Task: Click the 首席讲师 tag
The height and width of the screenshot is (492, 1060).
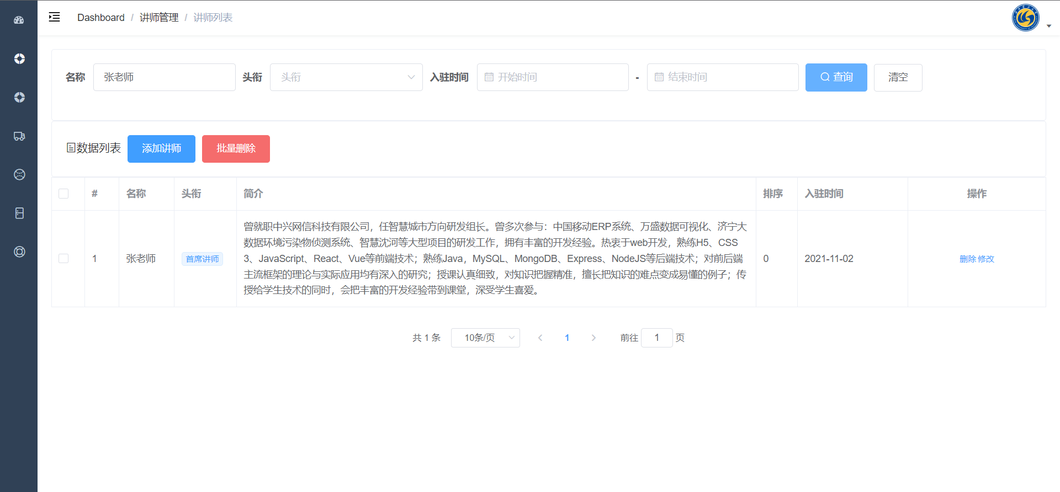Action: (x=202, y=259)
